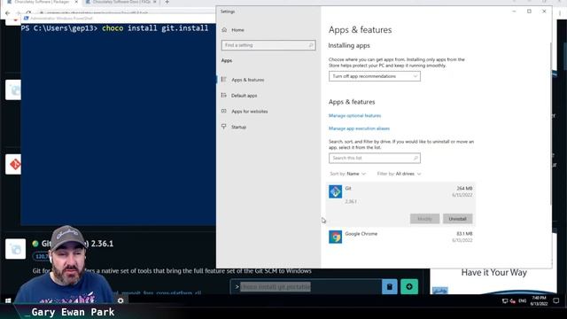
Task: Switch to first Chocolatey Software browser tab
Action: (x=43, y=2)
